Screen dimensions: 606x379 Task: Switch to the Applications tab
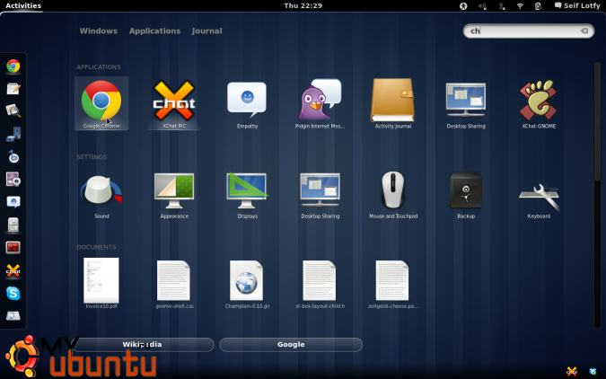[154, 31]
